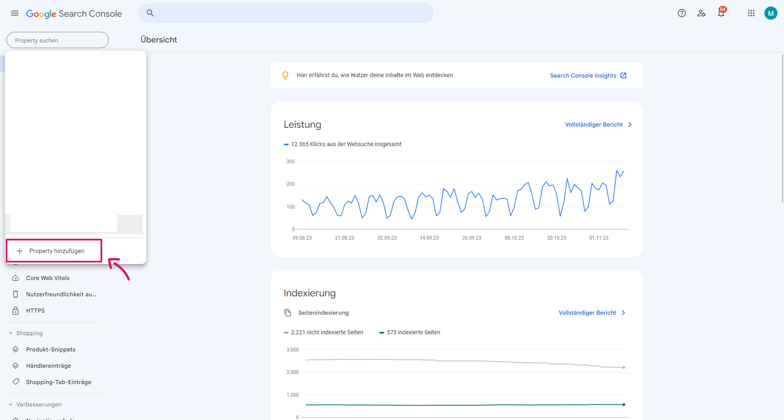Open the notifications bell showing 84
Viewport: 784px width, 420px height.
click(x=721, y=13)
